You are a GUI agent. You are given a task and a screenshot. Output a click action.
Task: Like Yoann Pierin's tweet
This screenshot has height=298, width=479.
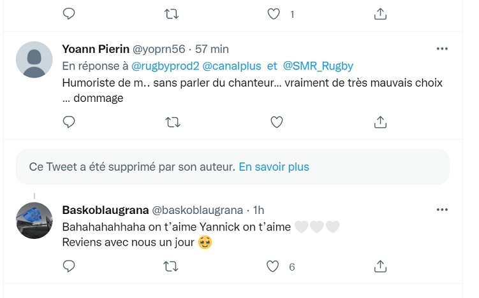[276, 122]
